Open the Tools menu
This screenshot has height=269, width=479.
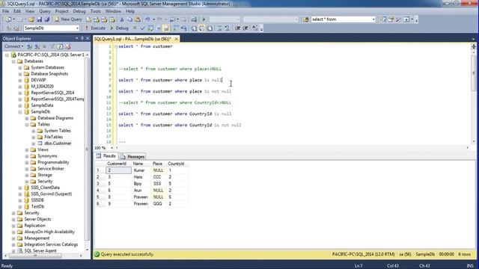95,11
